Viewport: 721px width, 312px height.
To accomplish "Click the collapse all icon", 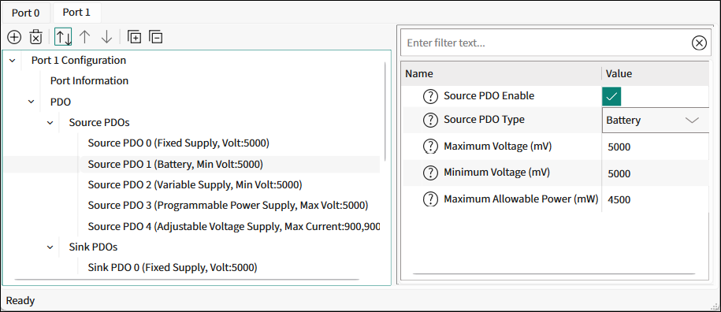I will (156, 37).
